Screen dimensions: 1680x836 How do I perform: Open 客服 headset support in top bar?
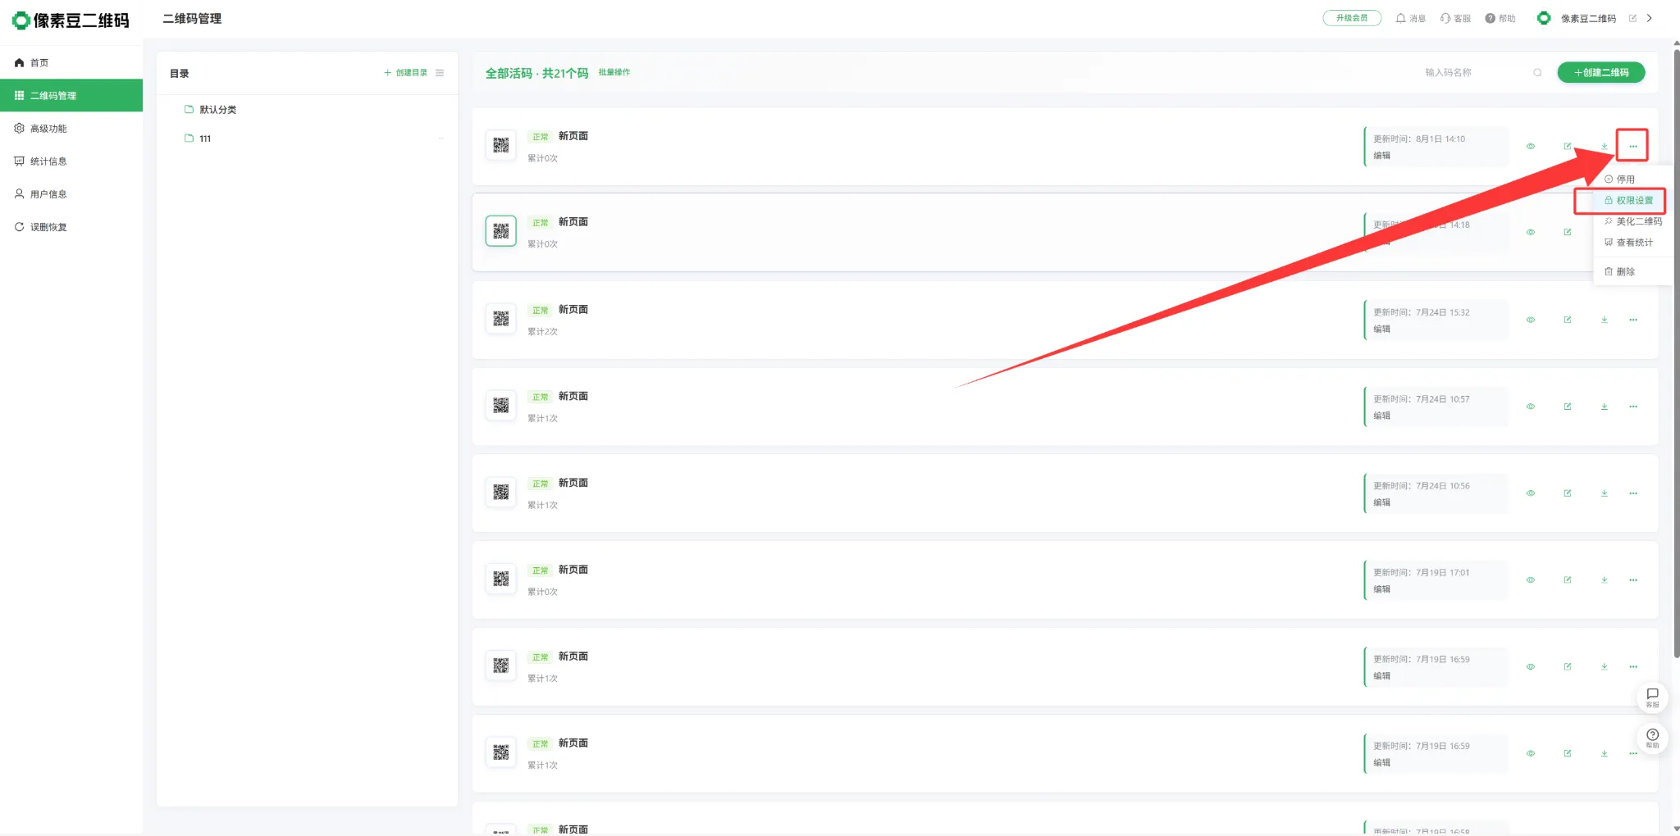[x=1455, y=18]
